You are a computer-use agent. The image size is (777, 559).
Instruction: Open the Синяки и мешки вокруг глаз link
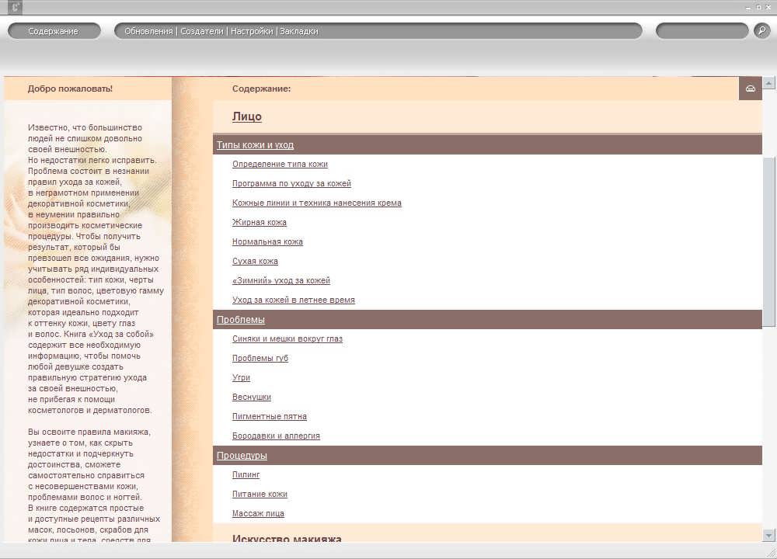[287, 339]
